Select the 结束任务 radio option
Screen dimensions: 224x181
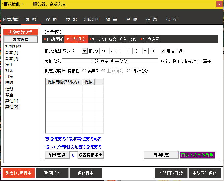(128, 71)
